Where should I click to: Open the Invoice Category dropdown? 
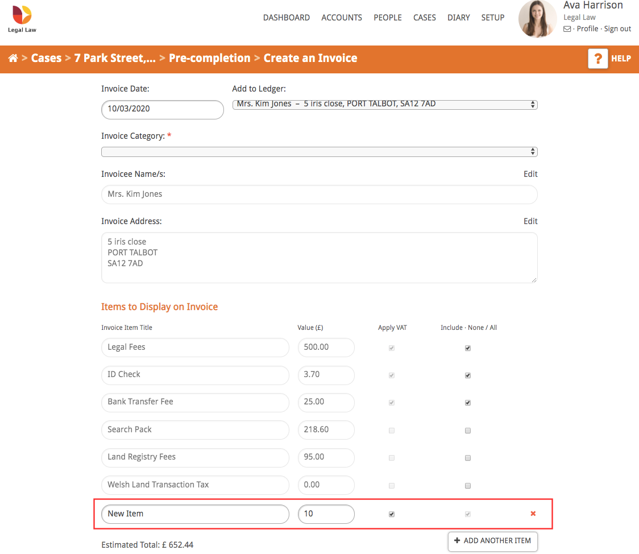pyautogui.click(x=319, y=151)
